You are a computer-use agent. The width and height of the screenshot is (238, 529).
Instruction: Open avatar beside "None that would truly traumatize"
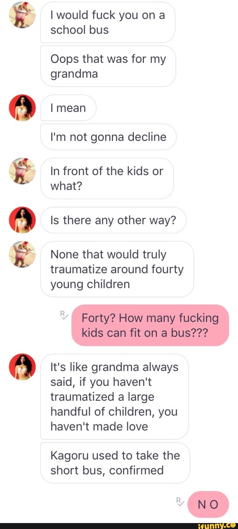[22, 254]
